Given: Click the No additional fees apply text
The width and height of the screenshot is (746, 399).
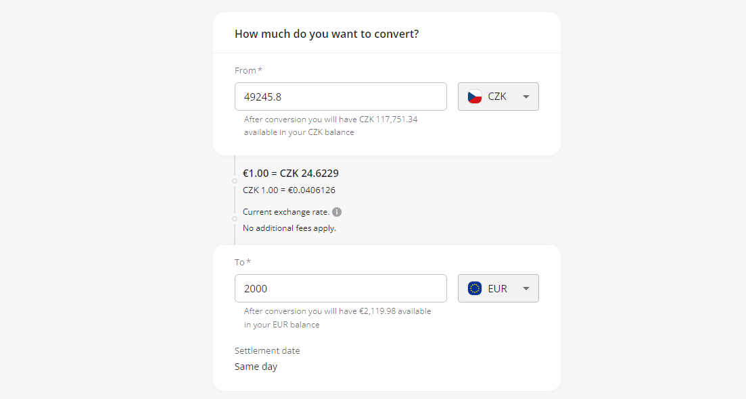Looking at the screenshot, I should click(289, 228).
